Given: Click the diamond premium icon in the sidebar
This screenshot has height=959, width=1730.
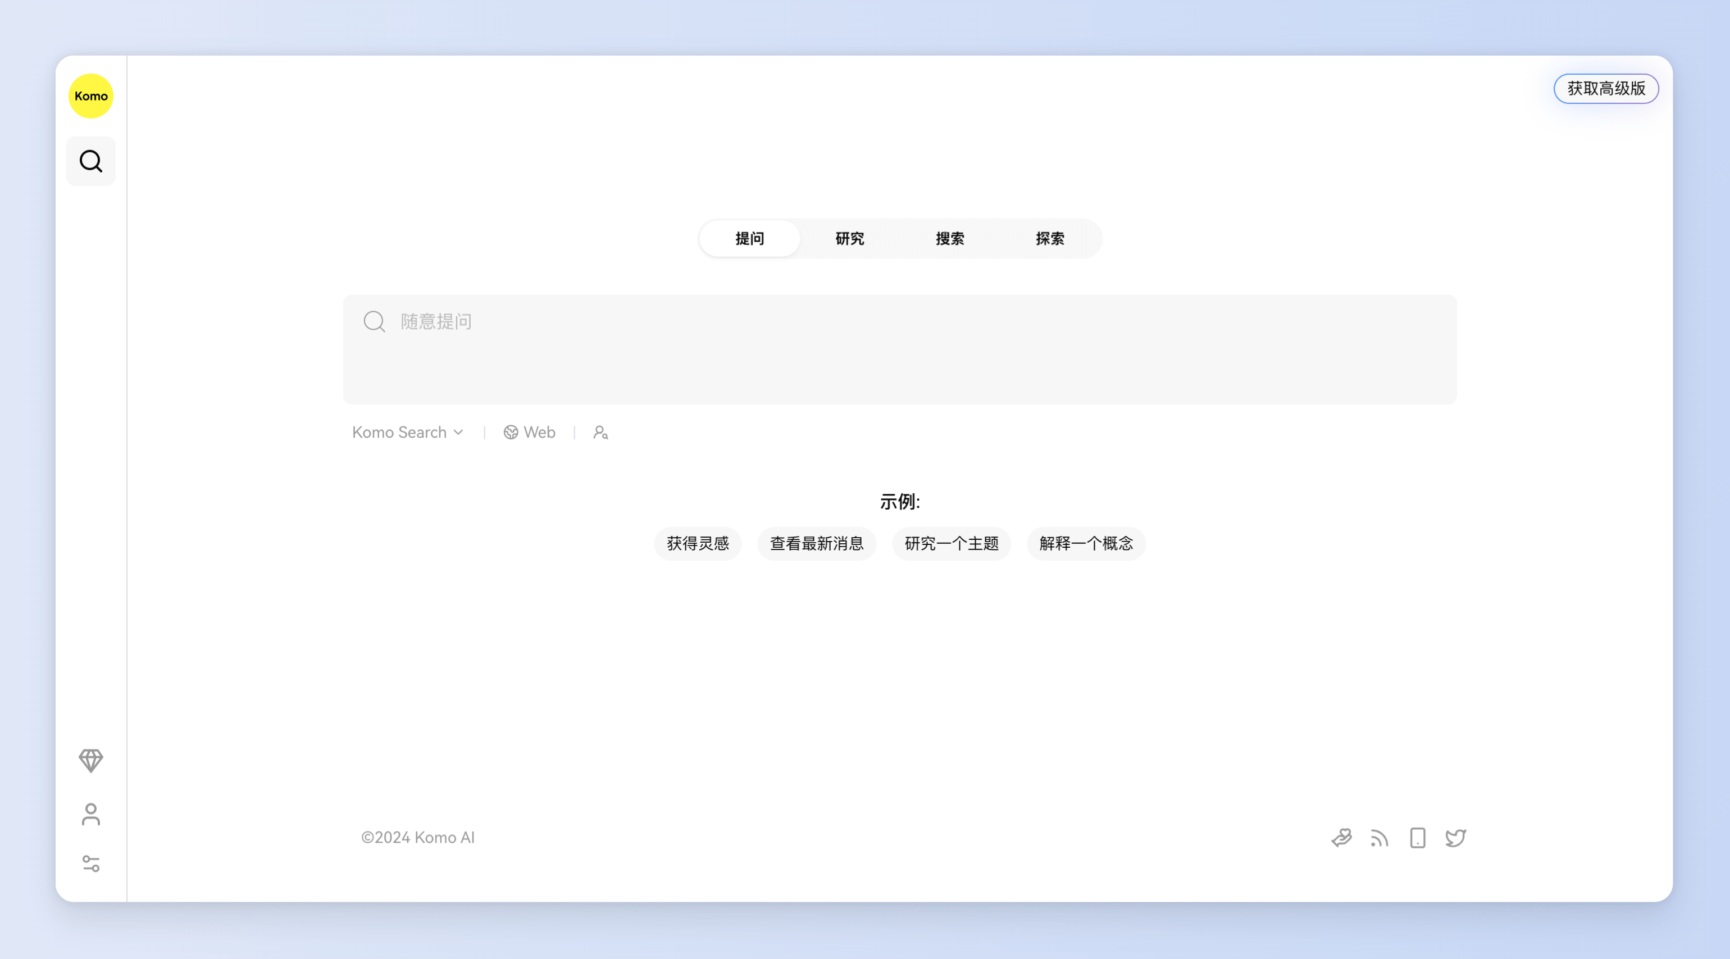Looking at the screenshot, I should [x=90, y=760].
